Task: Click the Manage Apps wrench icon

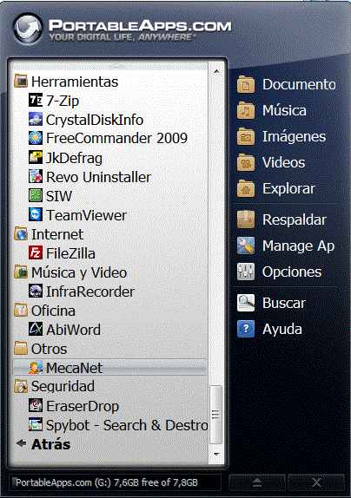Action: pos(246,246)
